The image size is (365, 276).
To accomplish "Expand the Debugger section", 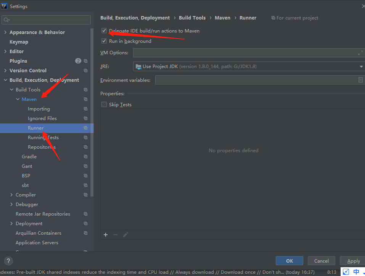I will pos(11,205).
